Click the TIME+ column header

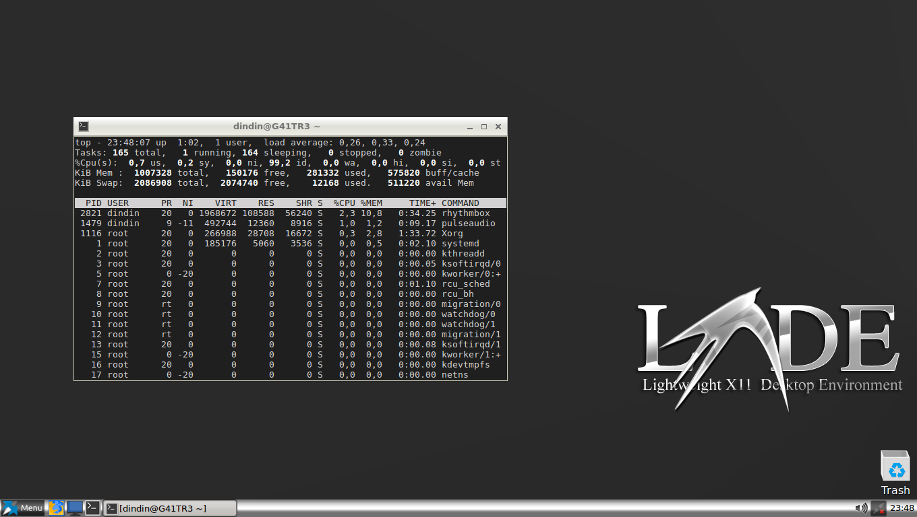point(423,203)
